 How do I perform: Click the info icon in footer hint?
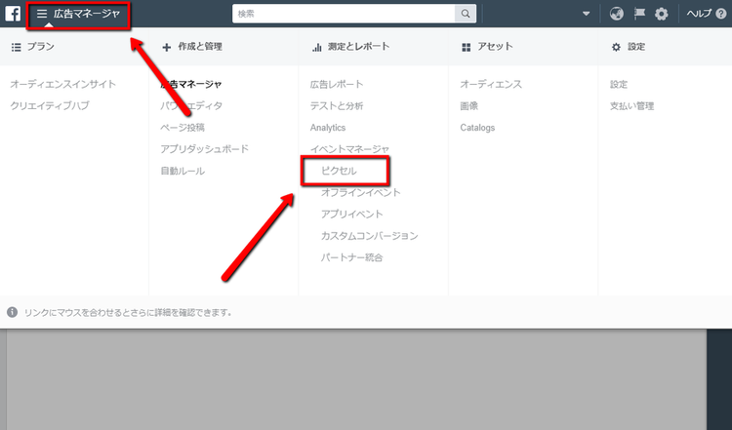[12, 312]
